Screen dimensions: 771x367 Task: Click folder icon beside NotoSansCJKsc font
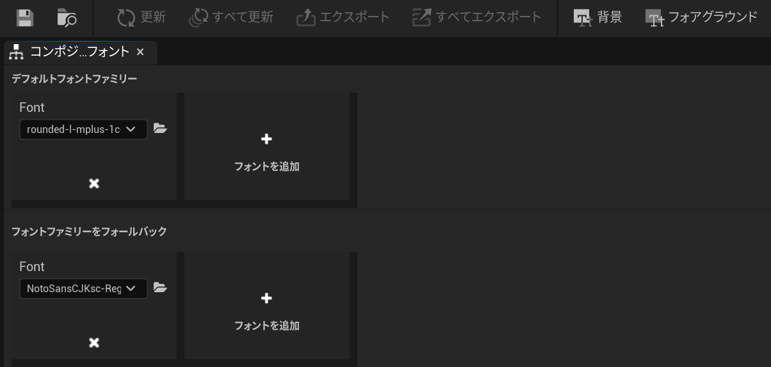(x=160, y=288)
